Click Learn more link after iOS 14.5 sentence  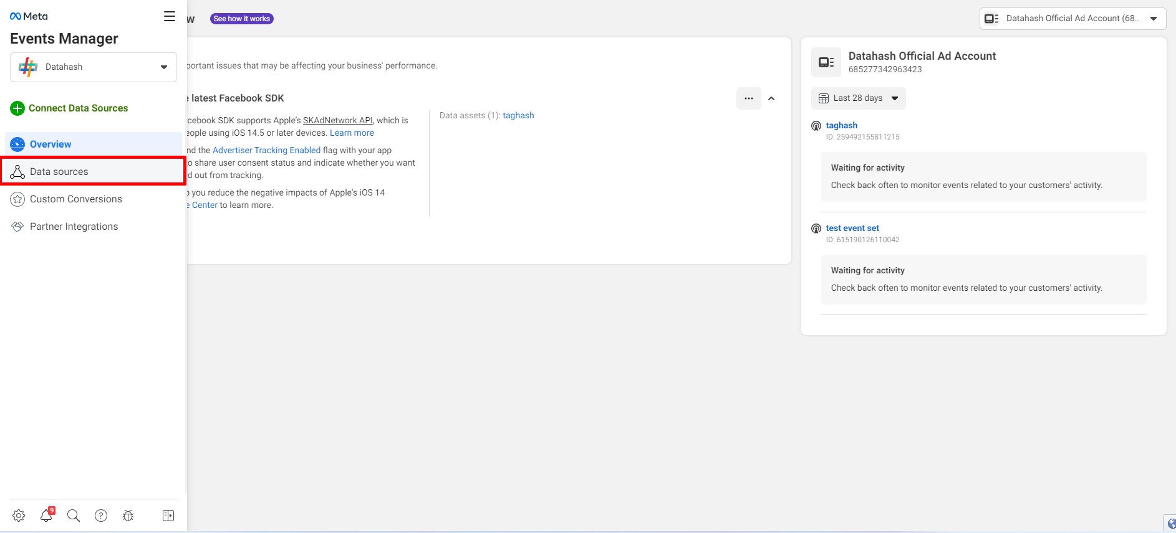click(x=352, y=133)
